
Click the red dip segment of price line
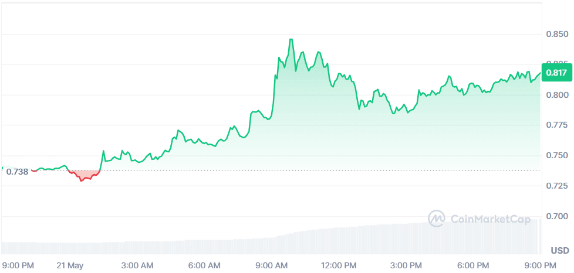[x=82, y=179]
